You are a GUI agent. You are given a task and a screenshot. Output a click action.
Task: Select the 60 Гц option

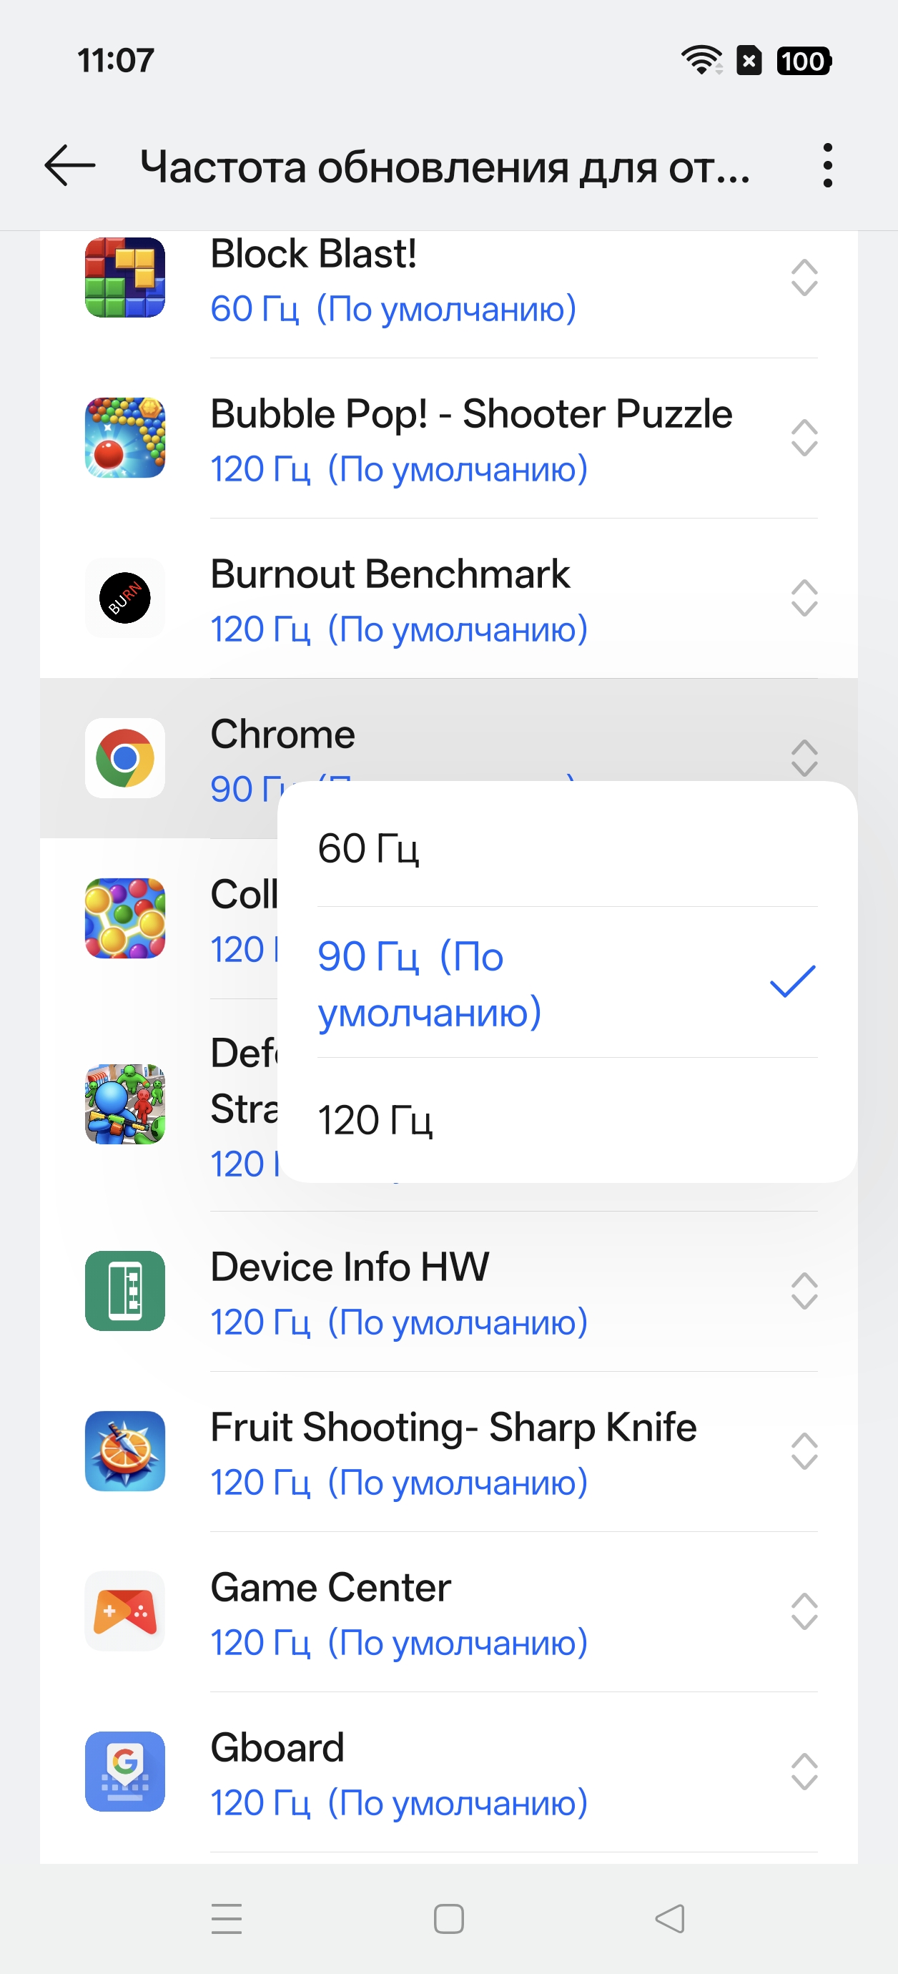[567, 848]
